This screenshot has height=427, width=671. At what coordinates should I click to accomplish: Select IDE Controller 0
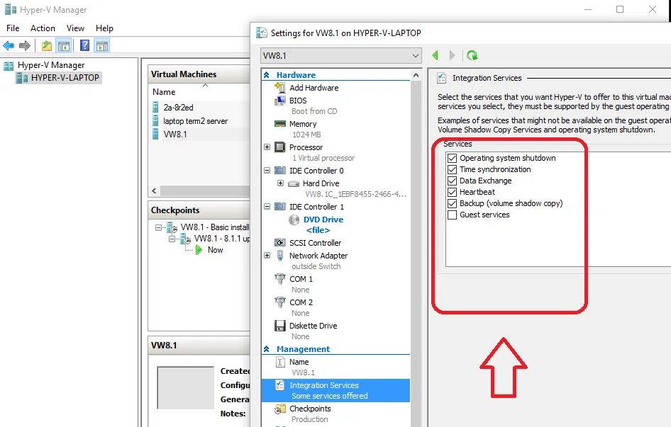tap(316, 171)
